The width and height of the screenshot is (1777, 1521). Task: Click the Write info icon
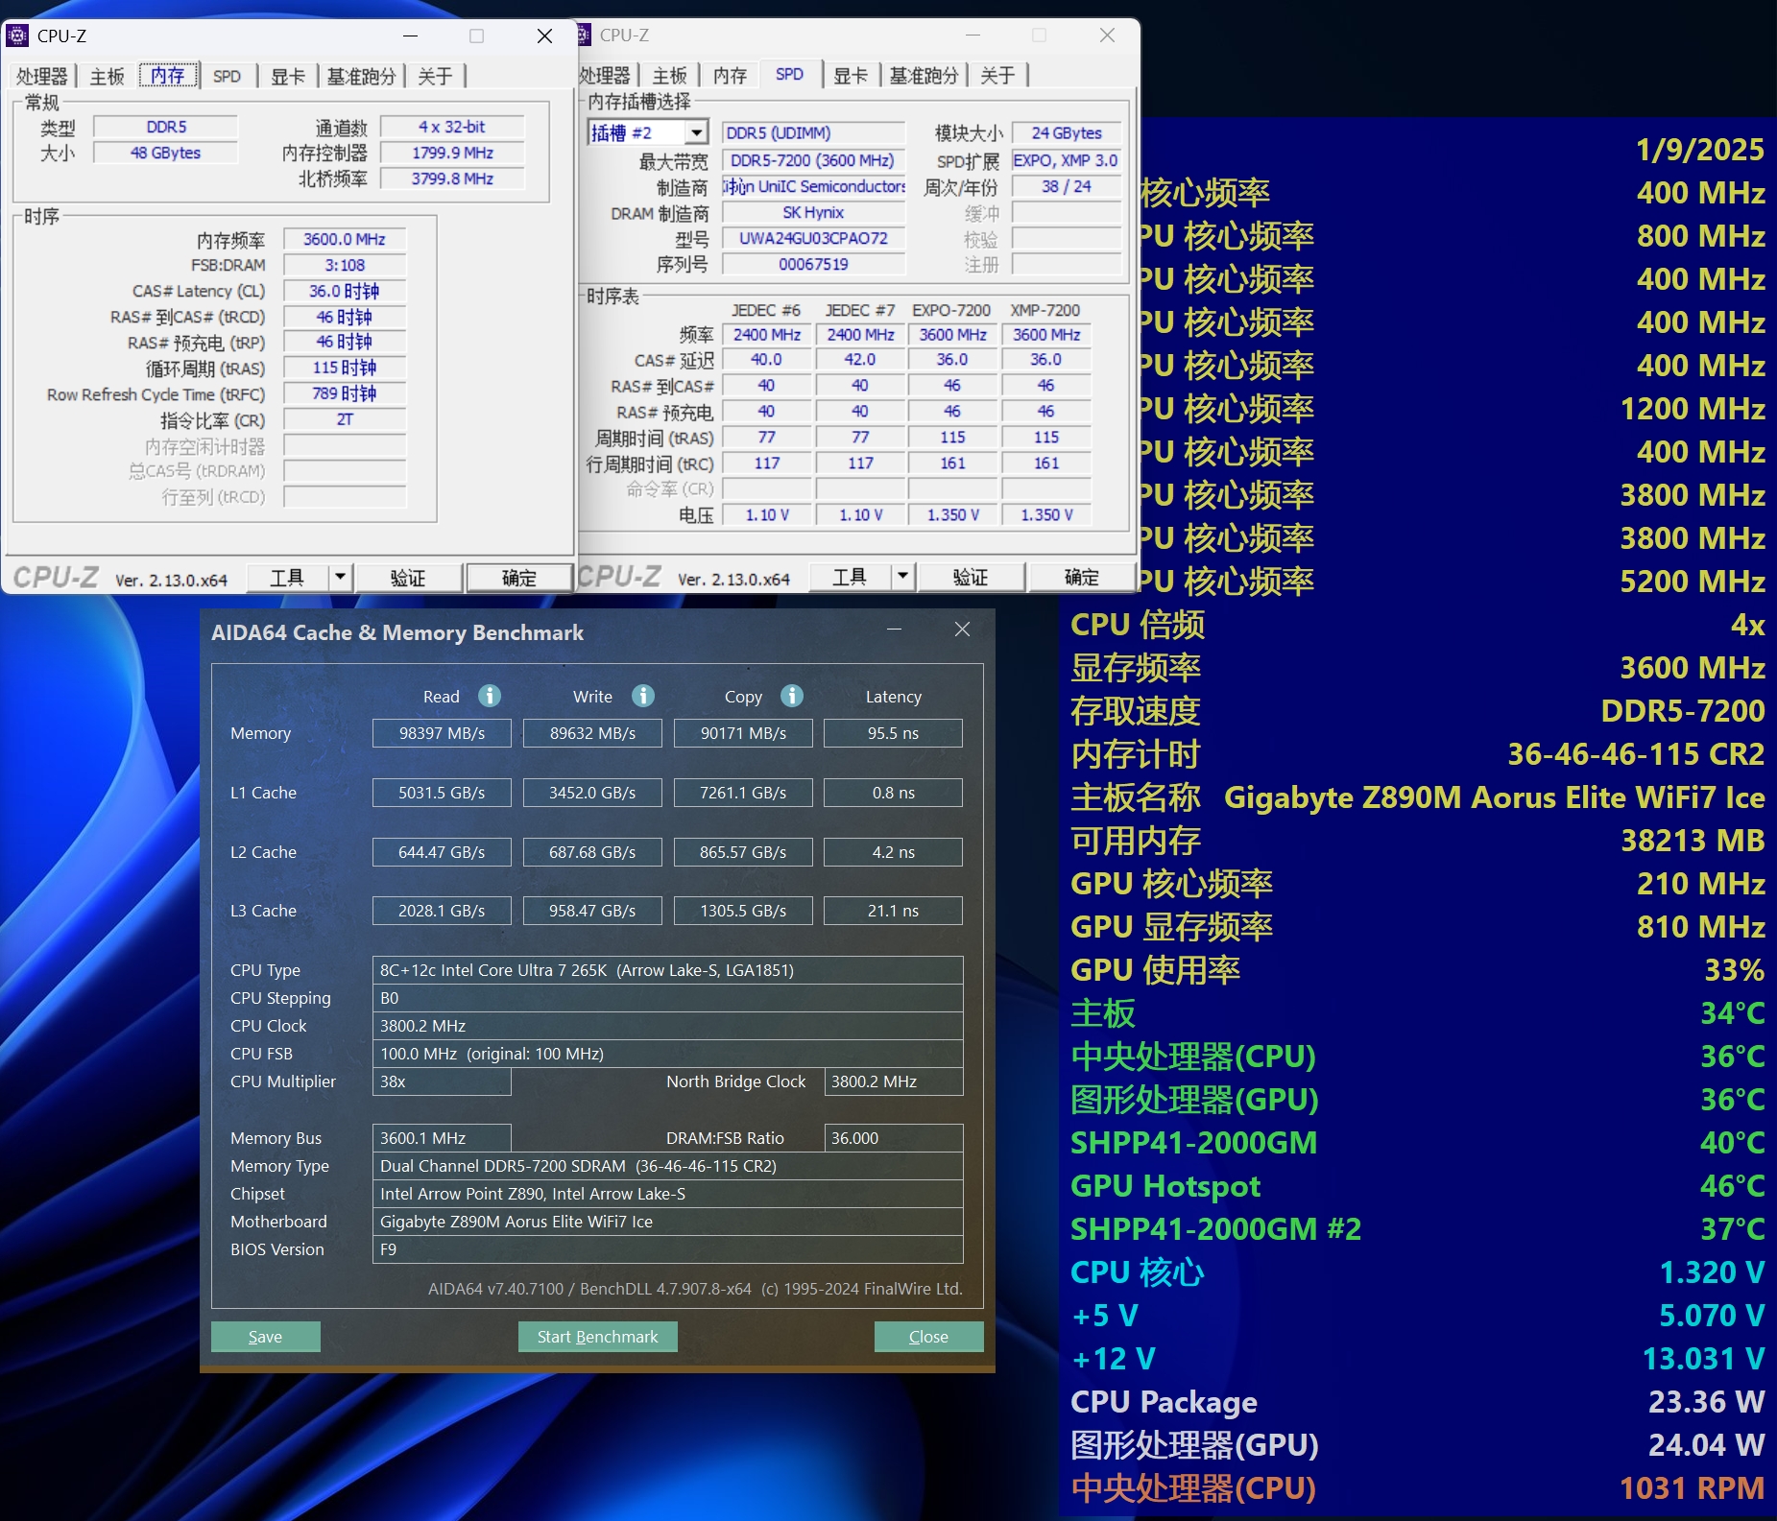click(x=643, y=696)
